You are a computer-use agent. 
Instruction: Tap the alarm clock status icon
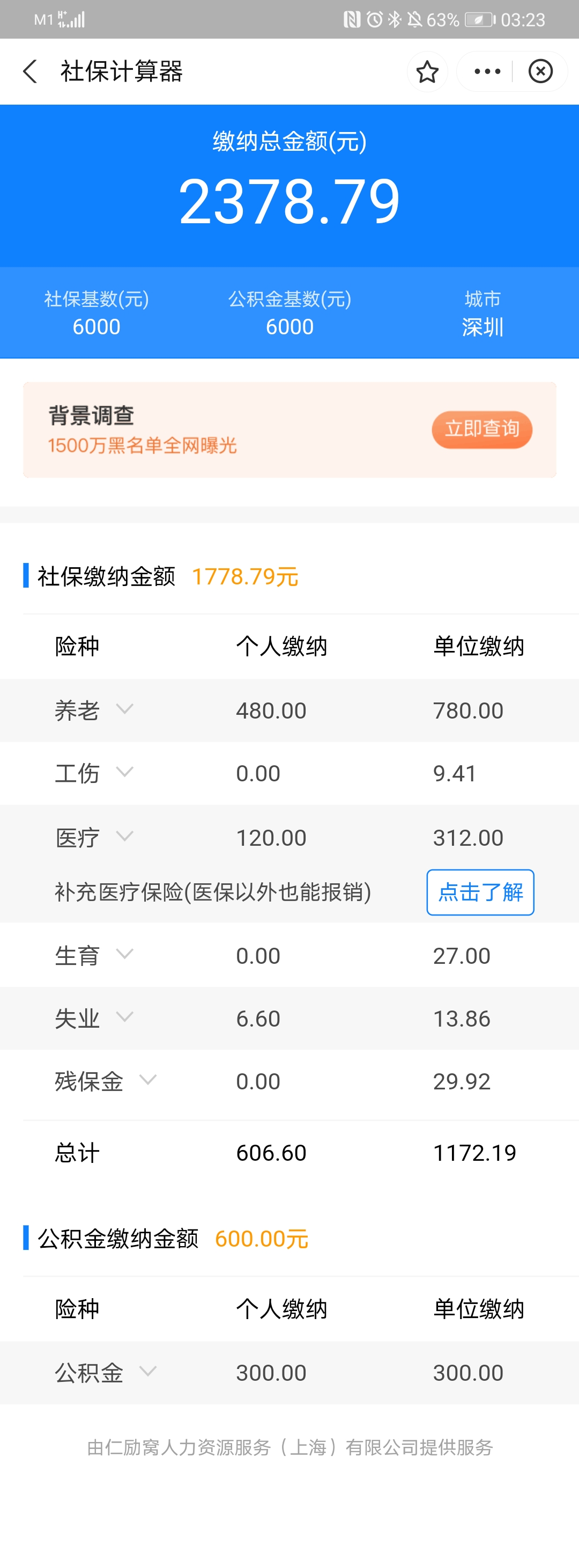click(x=374, y=20)
